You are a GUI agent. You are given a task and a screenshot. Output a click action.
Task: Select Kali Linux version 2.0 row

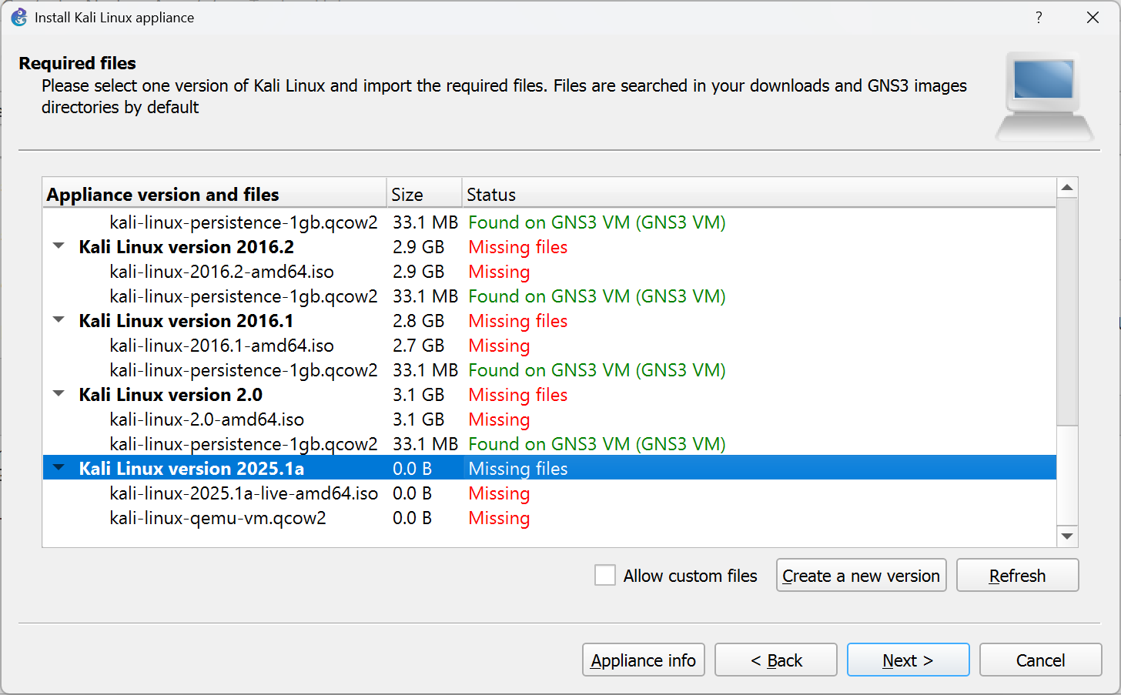[549, 394]
